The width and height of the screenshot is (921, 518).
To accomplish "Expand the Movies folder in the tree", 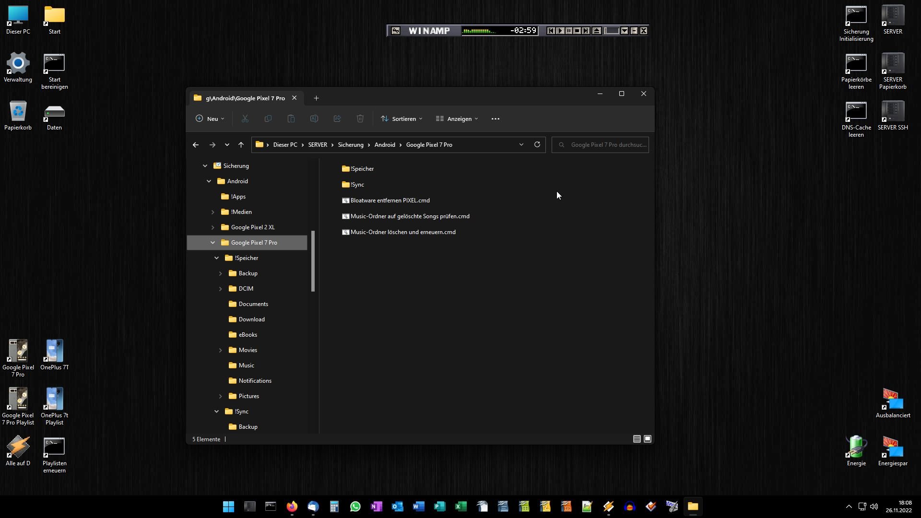I will pos(220,350).
